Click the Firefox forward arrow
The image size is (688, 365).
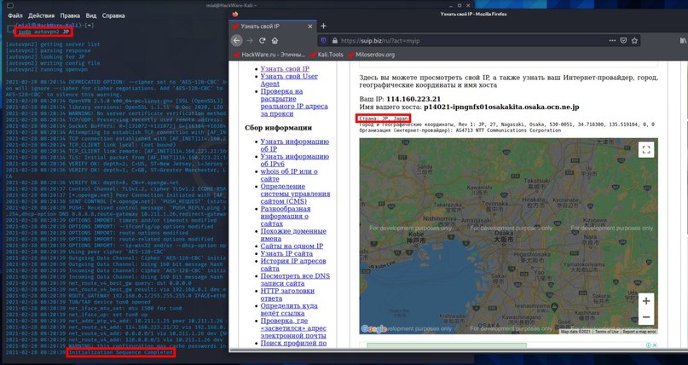click(x=250, y=40)
